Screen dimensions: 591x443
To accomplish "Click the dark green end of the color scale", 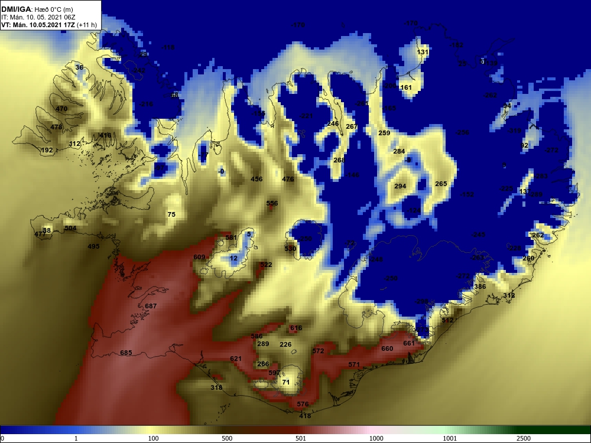I will tap(558, 430).
